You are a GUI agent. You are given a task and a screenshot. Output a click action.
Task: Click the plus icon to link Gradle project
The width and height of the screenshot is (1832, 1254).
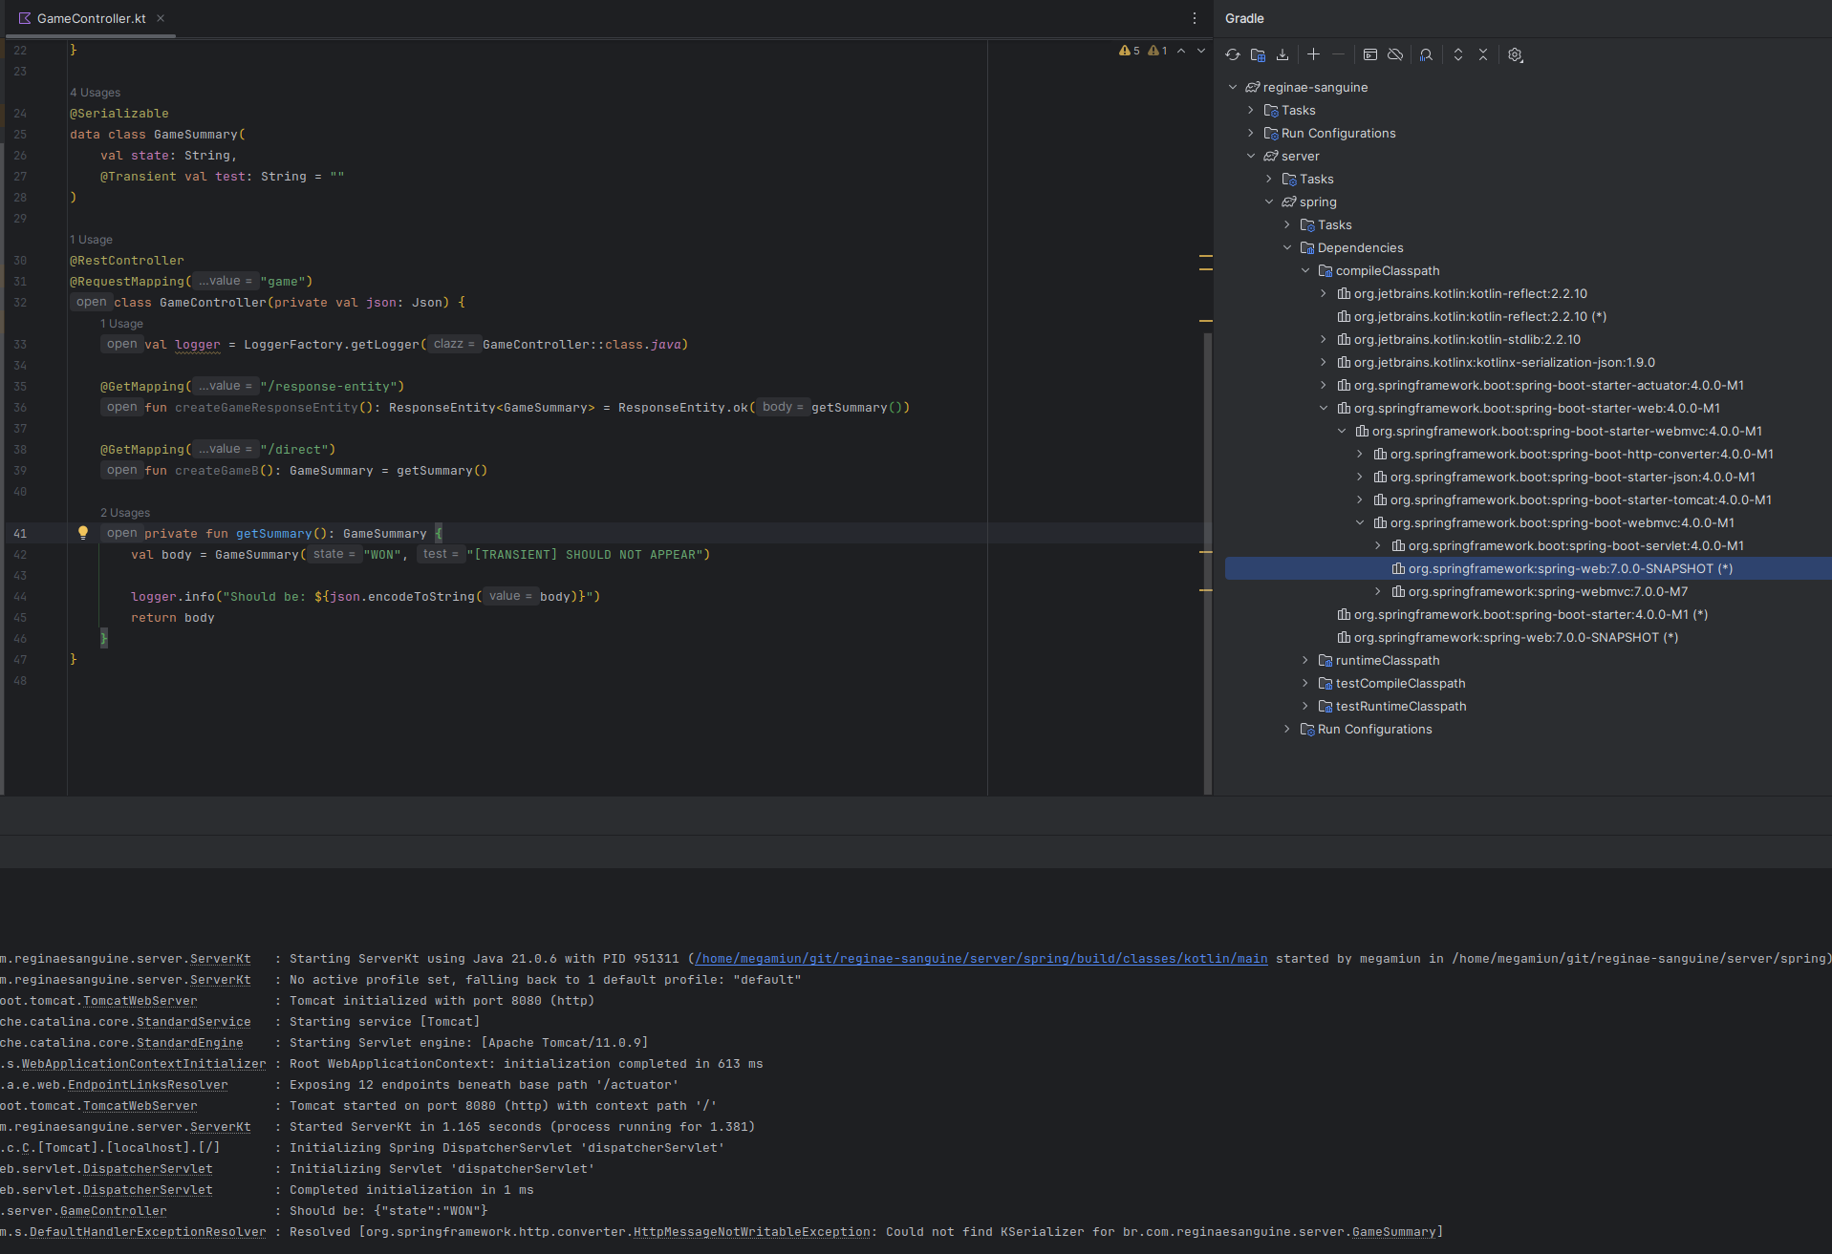click(x=1313, y=55)
